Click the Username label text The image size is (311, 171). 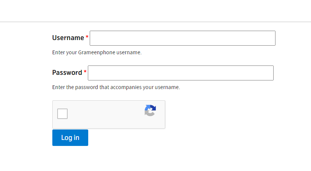coord(68,38)
